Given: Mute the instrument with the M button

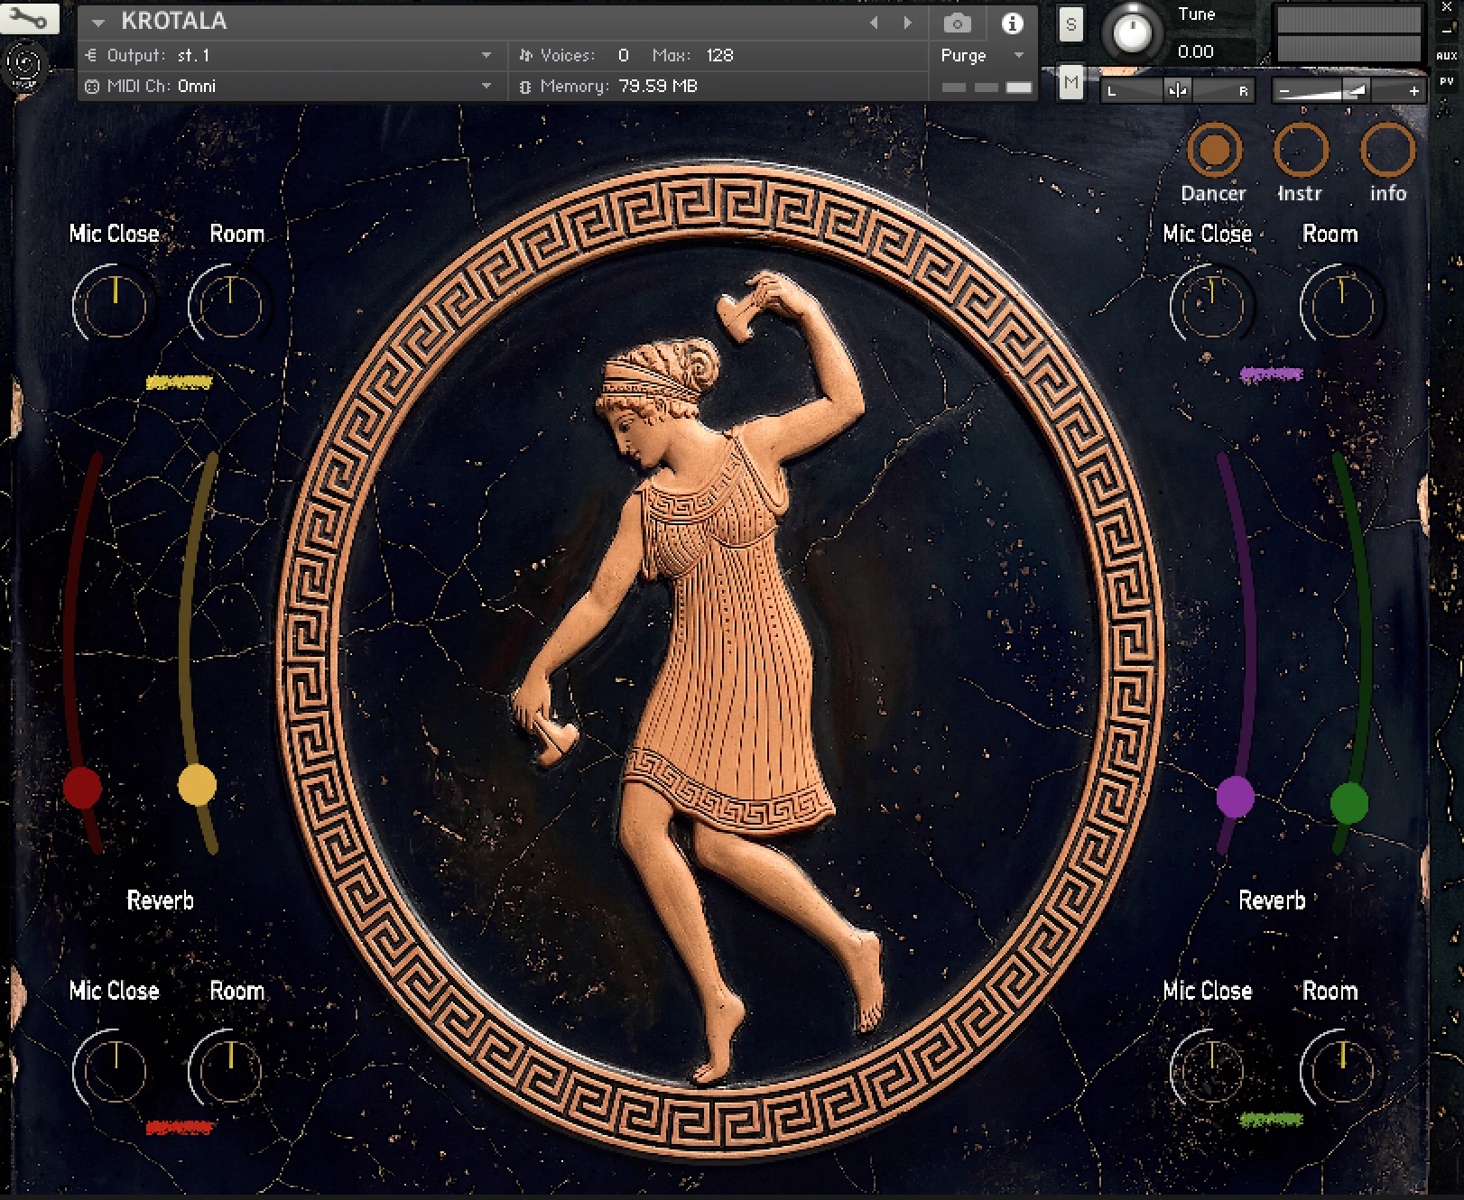Looking at the screenshot, I should click(1070, 83).
